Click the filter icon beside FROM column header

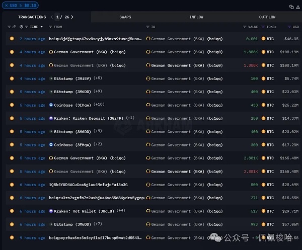(51, 27)
